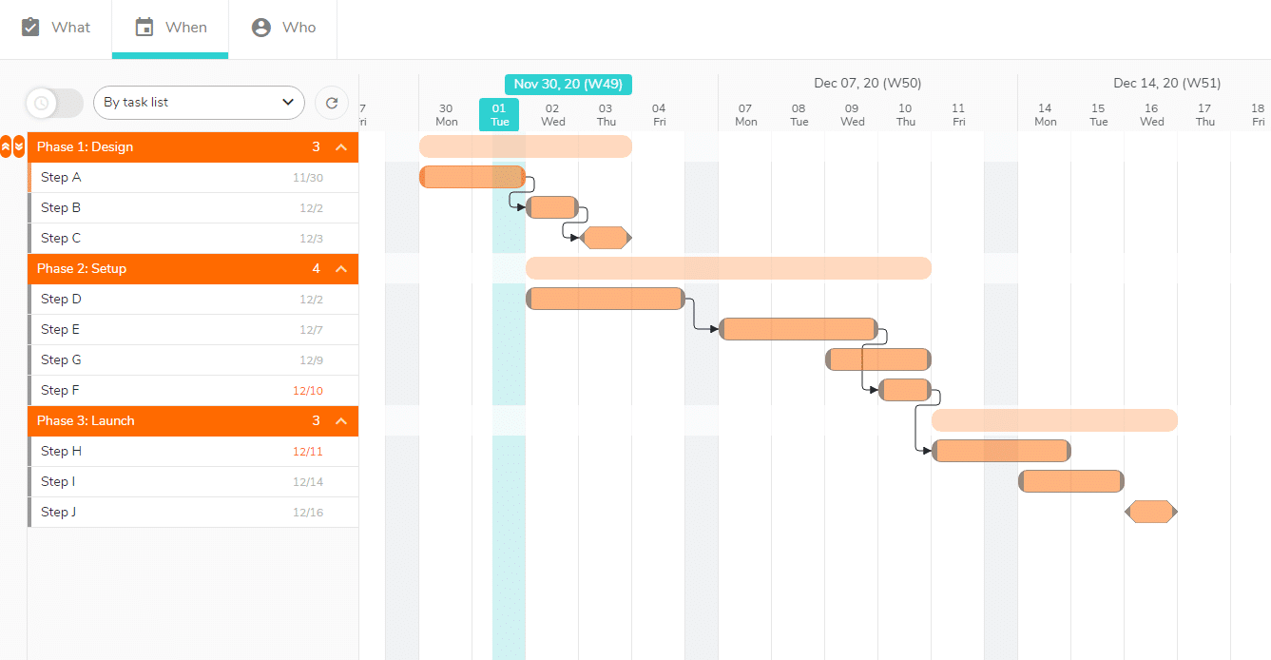Select Step J row
This screenshot has width=1271, height=660.
(193, 513)
